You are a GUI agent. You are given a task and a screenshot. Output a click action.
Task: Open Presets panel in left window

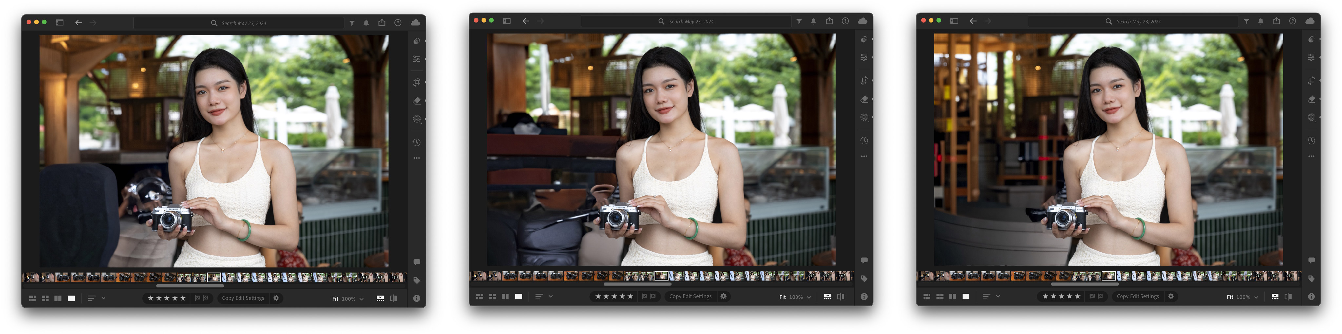pyautogui.click(x=417, y=41)
